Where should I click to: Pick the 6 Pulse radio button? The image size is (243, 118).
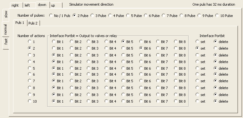(146, 16)
